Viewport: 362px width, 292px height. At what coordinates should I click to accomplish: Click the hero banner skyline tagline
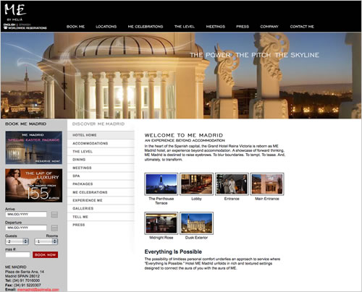254,55
